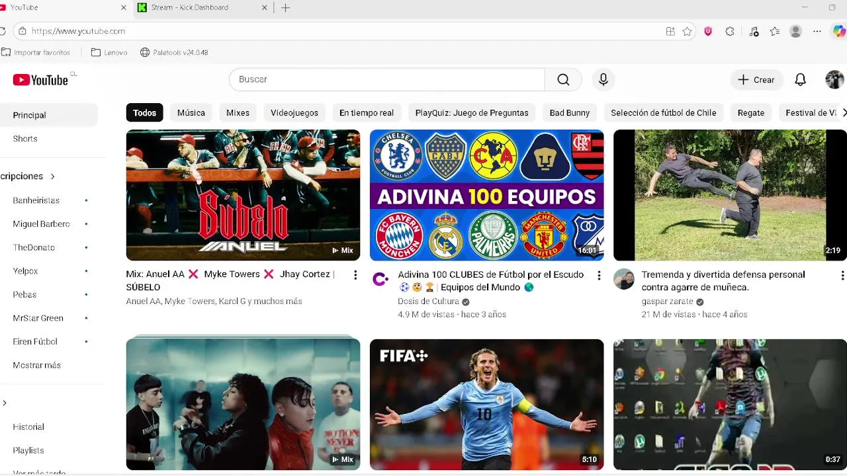Open the Lenovo bookmarks folder

coord(109,52)
